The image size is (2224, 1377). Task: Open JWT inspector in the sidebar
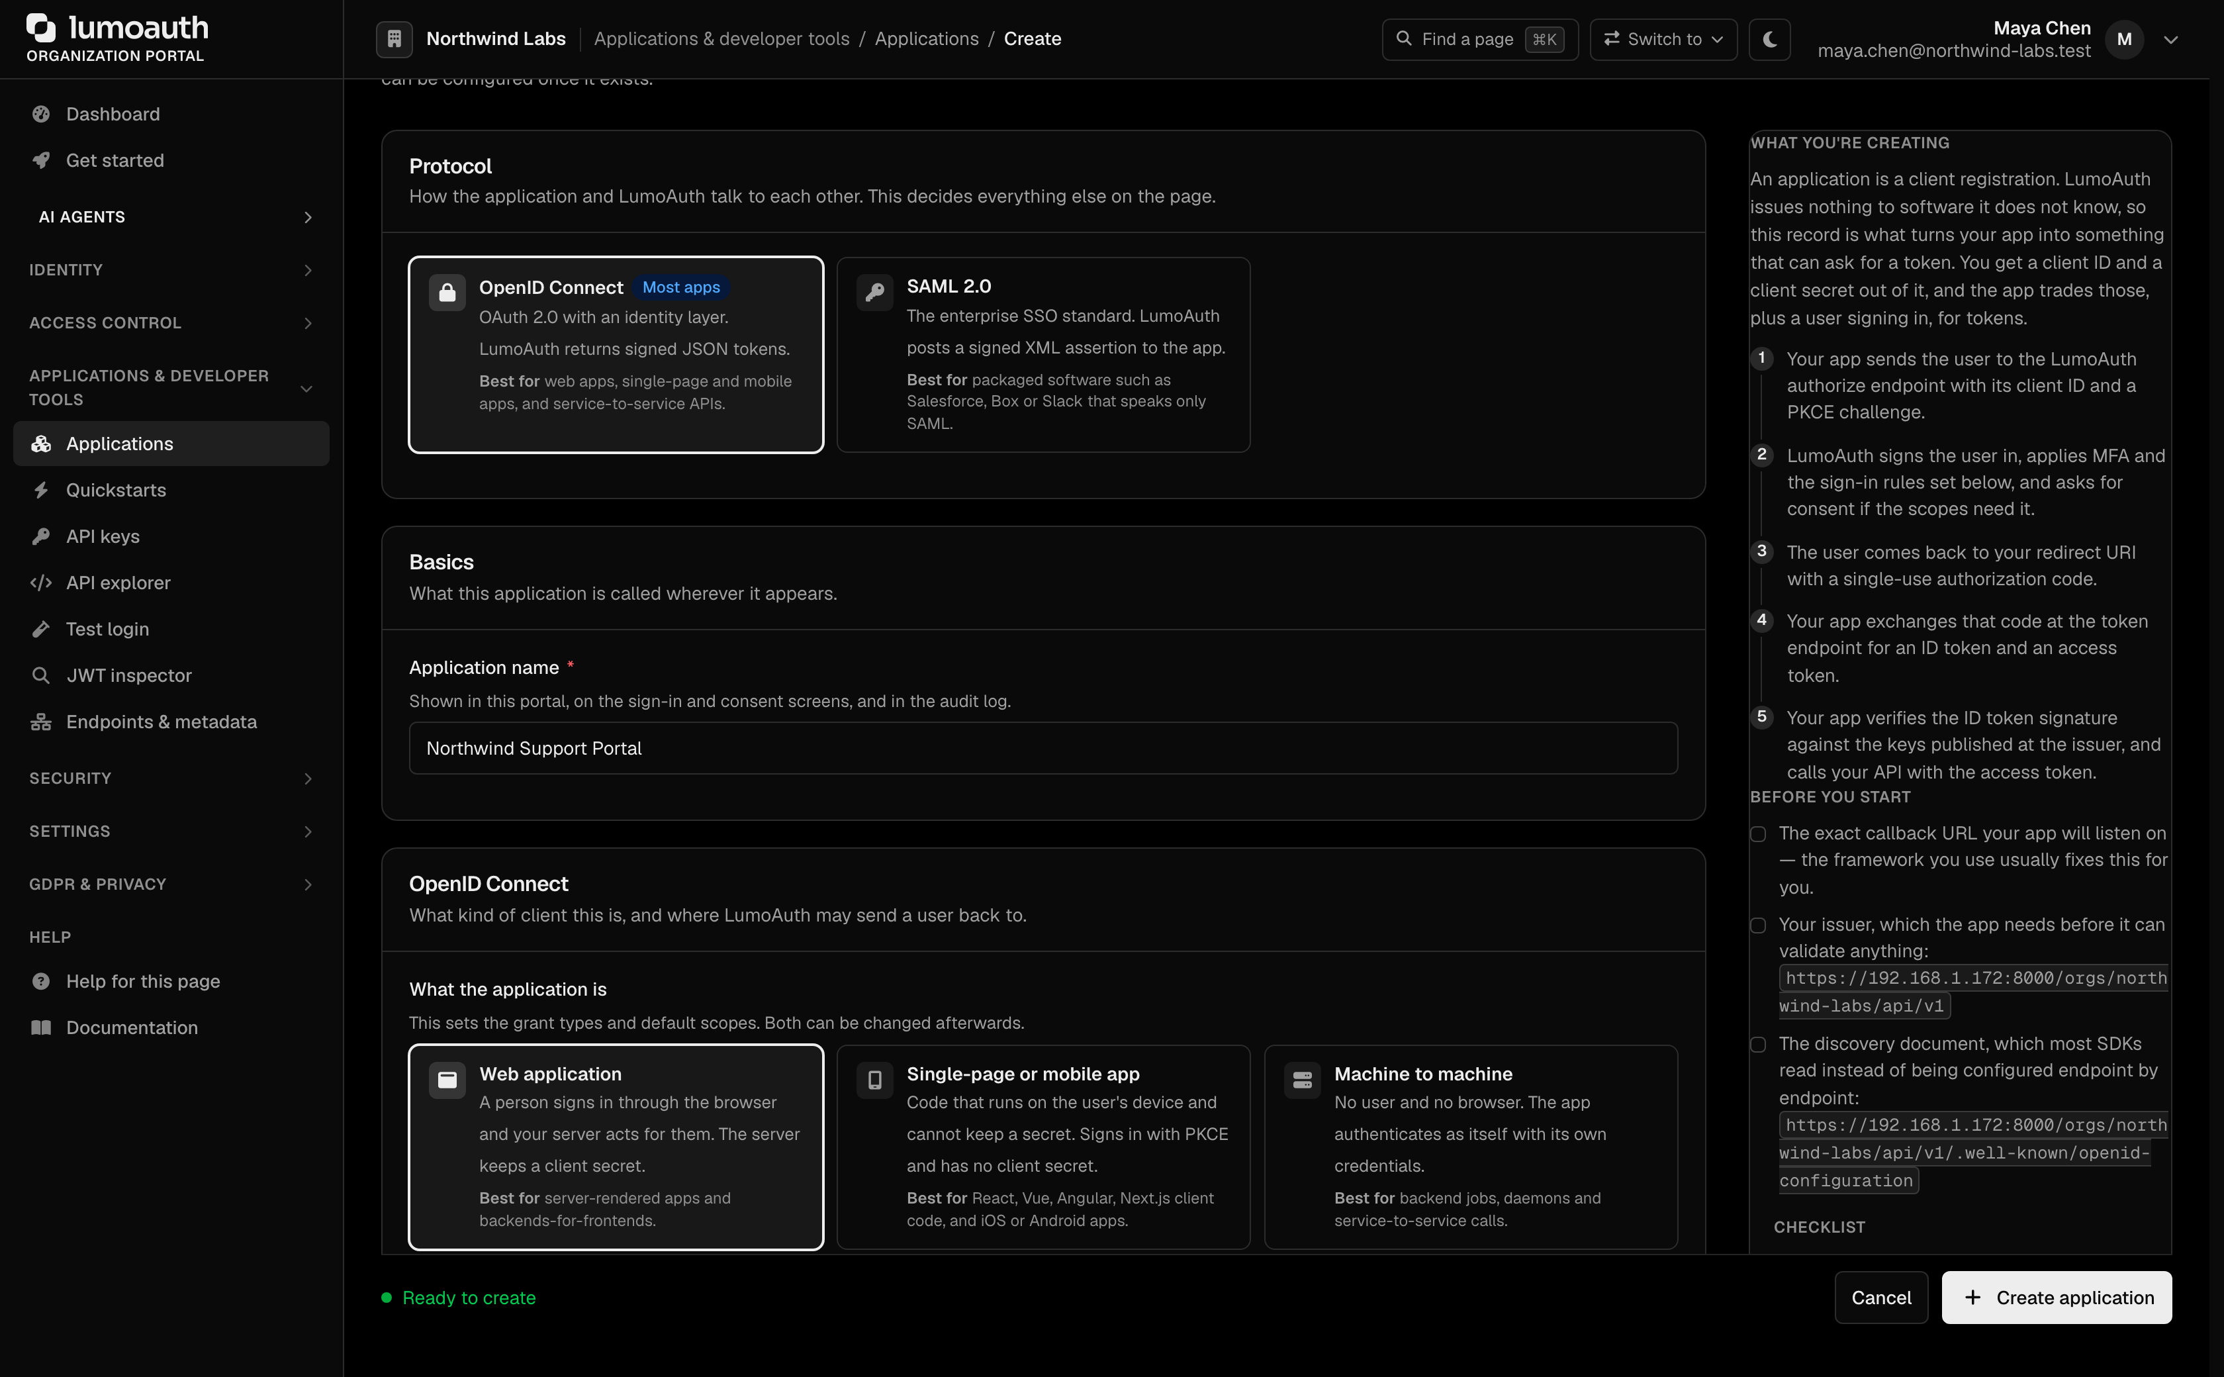click(x=171, y=676)
